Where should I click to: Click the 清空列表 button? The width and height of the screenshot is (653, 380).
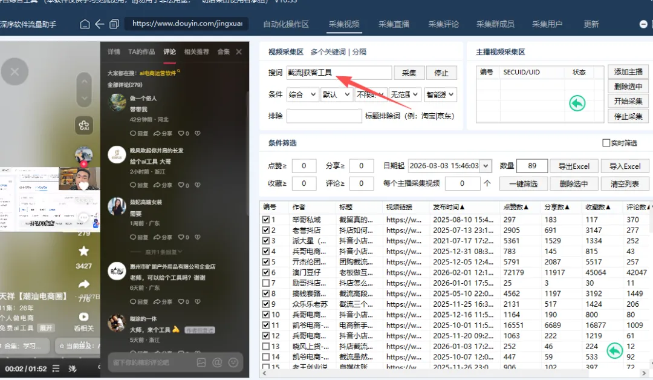(x=625, y=184)
